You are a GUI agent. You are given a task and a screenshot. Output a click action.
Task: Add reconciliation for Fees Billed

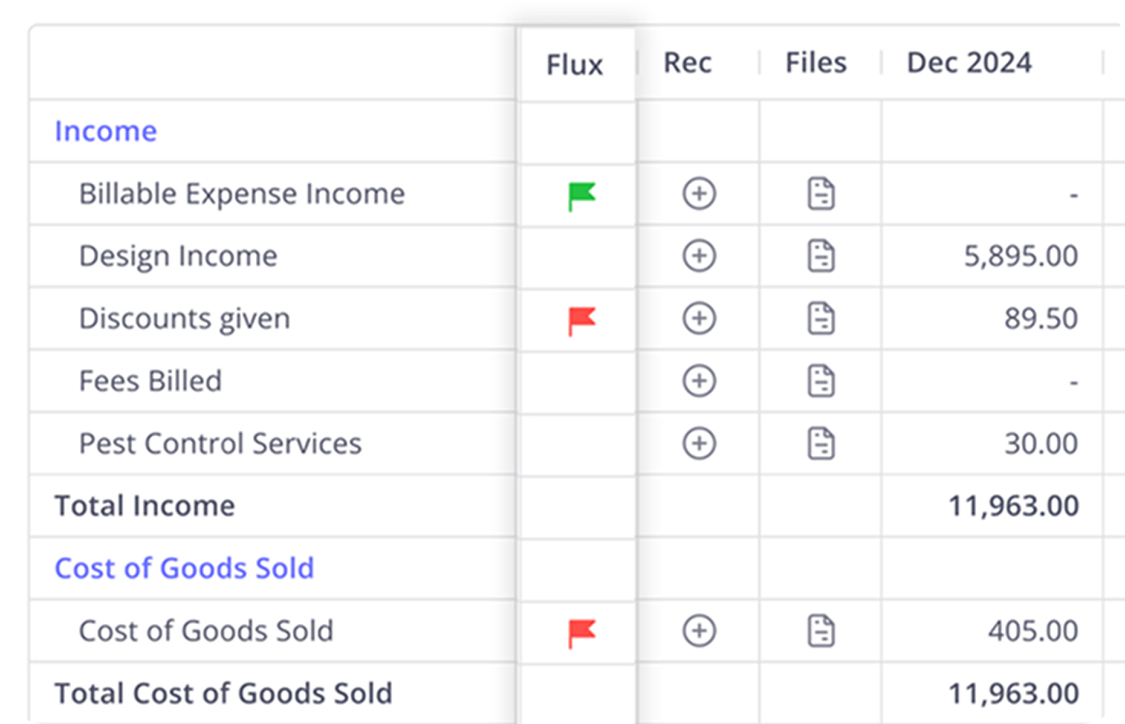point(699,381)
